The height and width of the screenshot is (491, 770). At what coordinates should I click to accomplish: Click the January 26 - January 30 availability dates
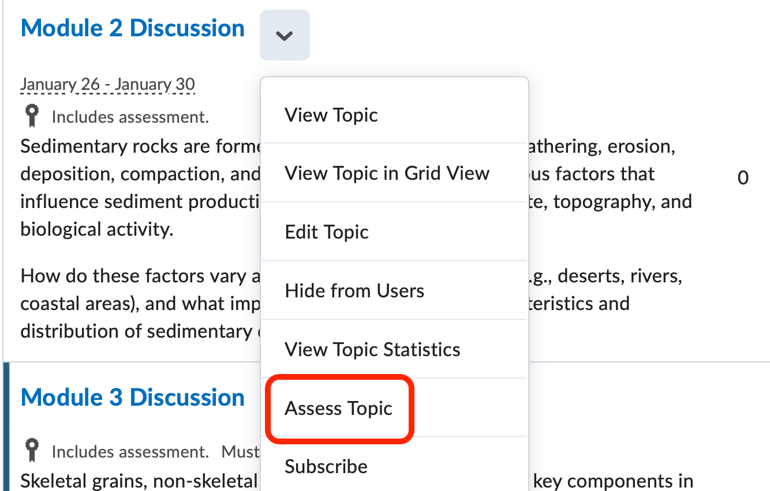(x=107, y=84)
